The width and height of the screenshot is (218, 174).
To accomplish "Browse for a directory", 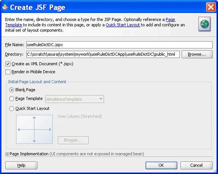I will point(197,54).
